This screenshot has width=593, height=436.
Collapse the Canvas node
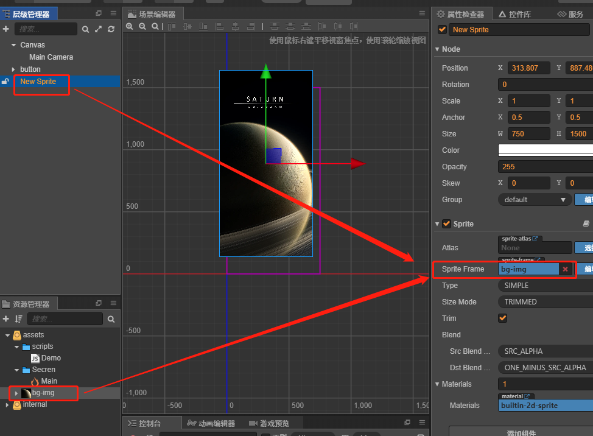pyautogui.click(x=13, y=45)
